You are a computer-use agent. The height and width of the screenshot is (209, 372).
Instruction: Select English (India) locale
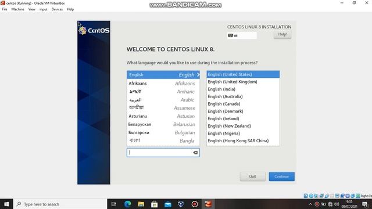click(x=243, y=89)
